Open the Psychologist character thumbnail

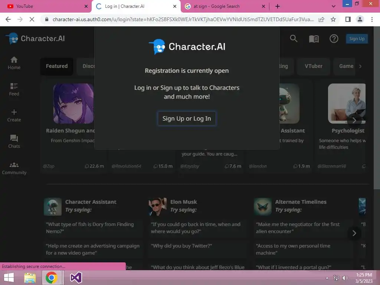347,104
